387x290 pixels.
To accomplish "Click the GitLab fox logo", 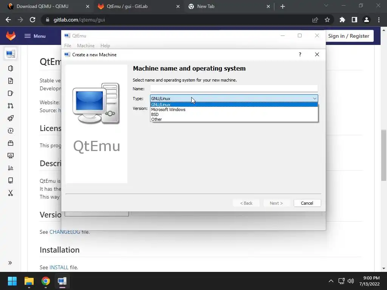I will (x=11, y=36).
